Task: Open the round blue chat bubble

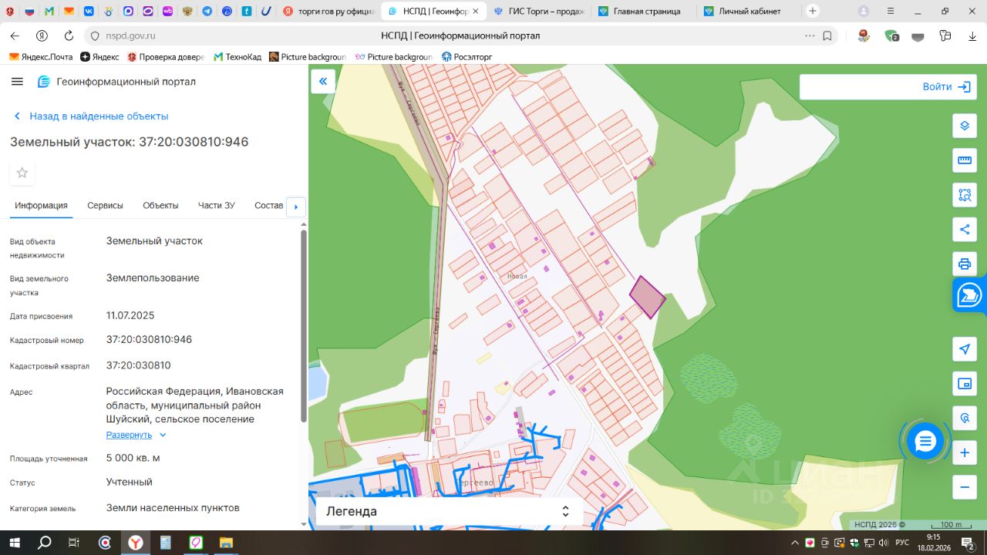Action: [x=925, y=441]
